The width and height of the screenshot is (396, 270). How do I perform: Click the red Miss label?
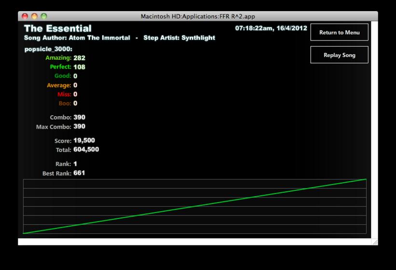[64, 94]
